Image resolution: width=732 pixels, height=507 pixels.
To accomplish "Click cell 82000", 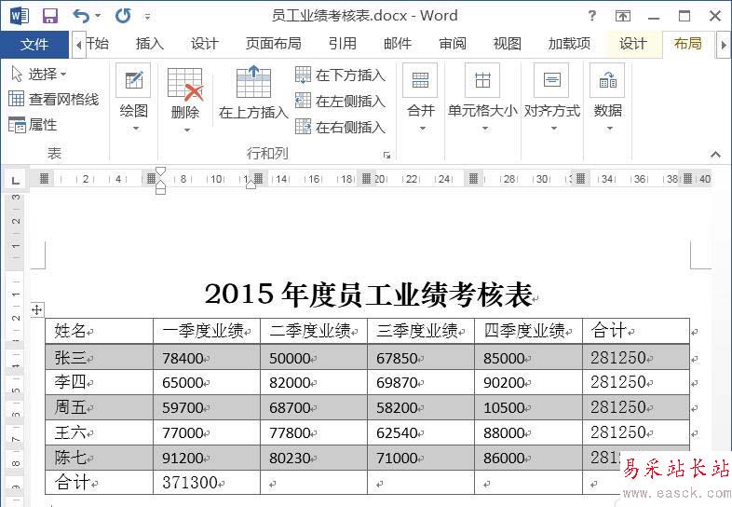I will (x=314, y=382).
